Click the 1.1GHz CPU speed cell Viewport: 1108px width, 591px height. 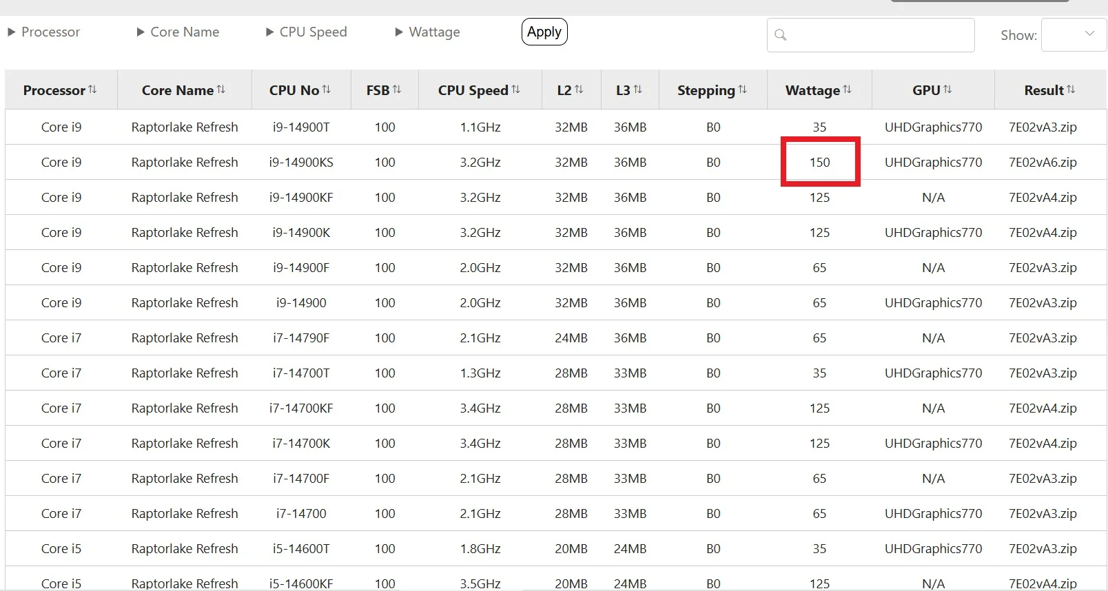tap(480, 127)
